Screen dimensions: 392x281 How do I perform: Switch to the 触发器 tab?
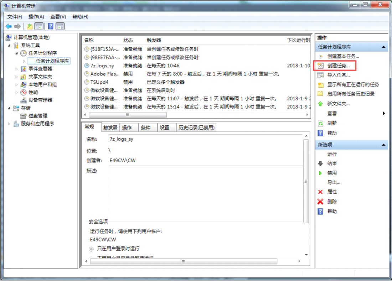[x=110, y=128]
